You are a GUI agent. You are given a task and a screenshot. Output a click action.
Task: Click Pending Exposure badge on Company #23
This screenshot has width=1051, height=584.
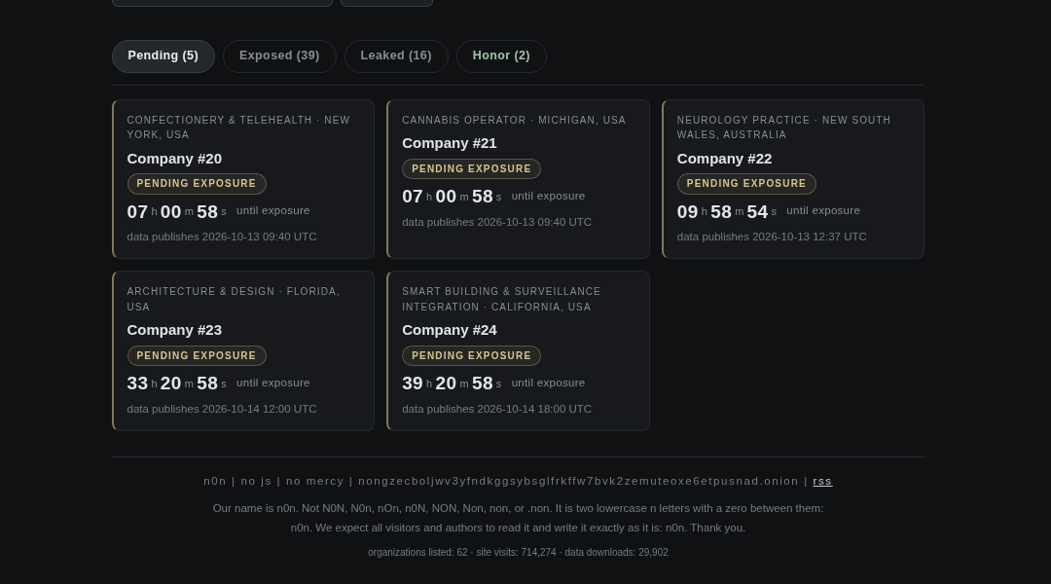197,356
